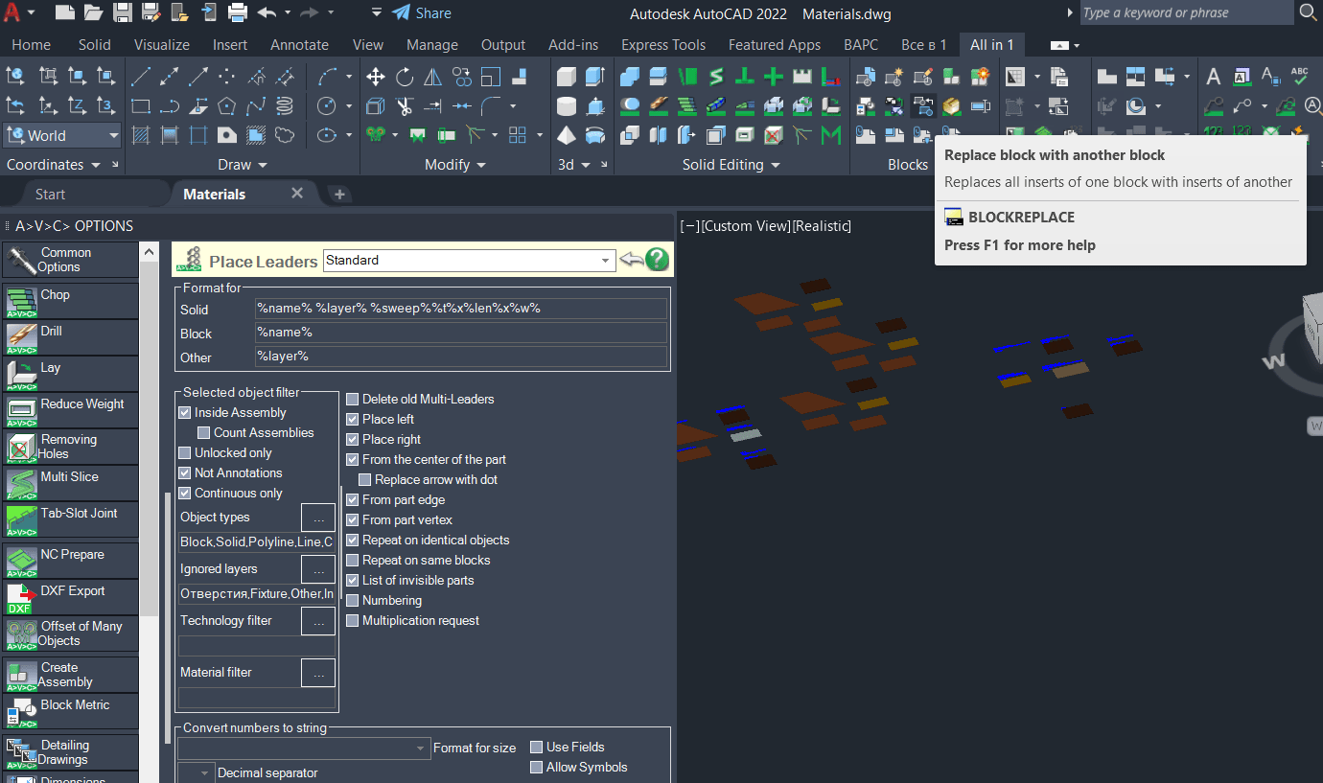Click the DXF Export button

[x=71, y=597]
